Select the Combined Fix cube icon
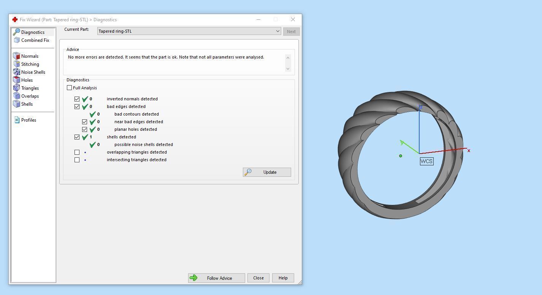The height and width of the screenshot is (295, 542). click(17, 40)
